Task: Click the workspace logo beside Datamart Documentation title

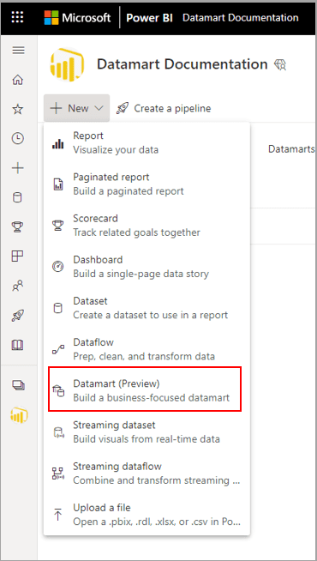Action: pyautogui.click(x=67, y=64)
